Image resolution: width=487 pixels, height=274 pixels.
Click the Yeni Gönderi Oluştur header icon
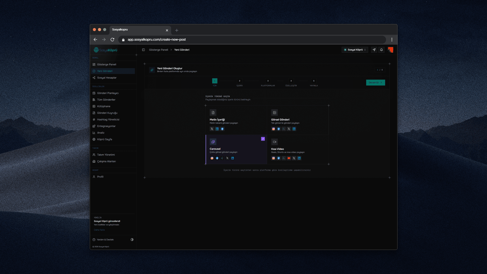pos(152,70)
